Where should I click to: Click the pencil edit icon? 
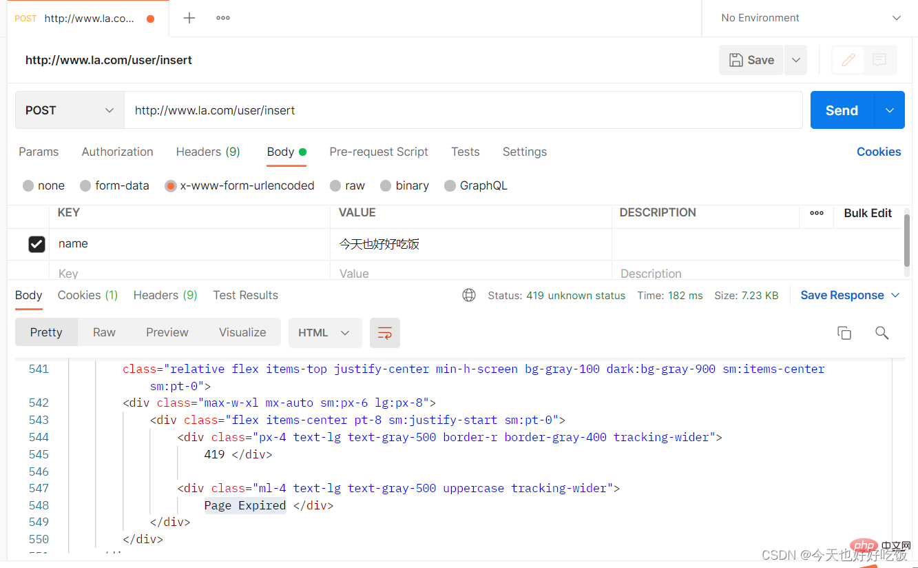point(848,60)
